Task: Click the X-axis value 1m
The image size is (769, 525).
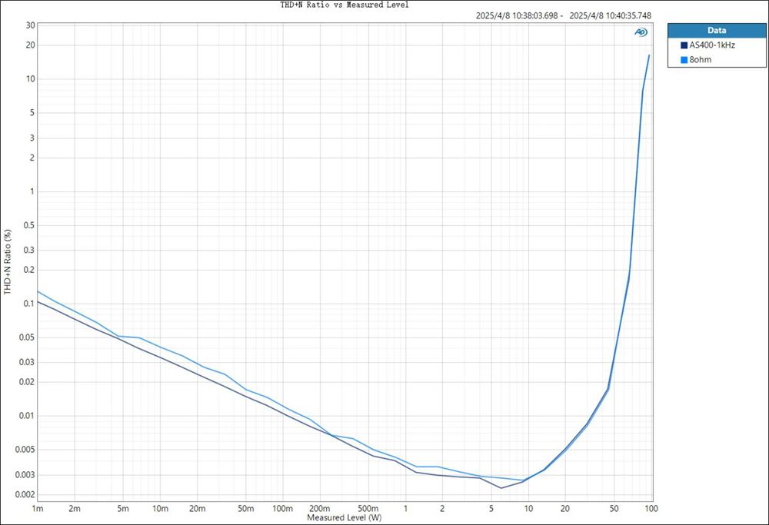Action: point(38,509)
